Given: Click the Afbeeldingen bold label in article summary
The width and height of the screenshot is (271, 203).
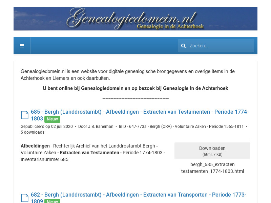Looking at the screenshot, I should [x=35, y=146].
